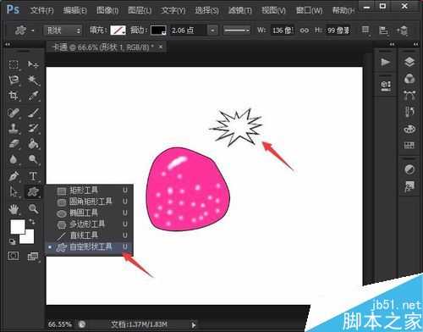Open the File menu
This screenshot has height=332, width=423.
tap(42, 11)
